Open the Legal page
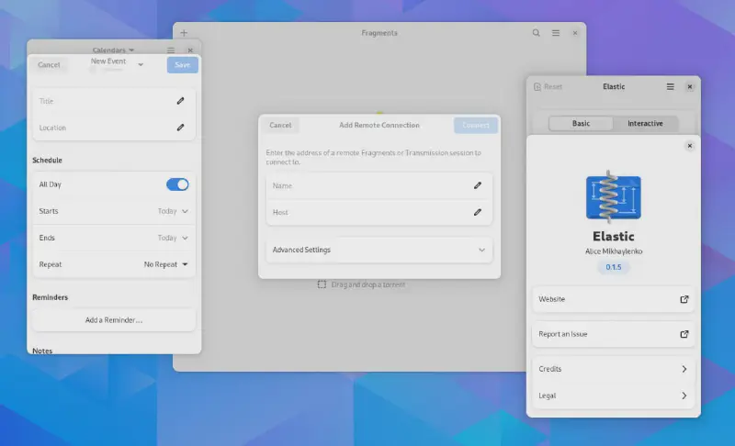The image size is (735, 446). coord(613,396)
